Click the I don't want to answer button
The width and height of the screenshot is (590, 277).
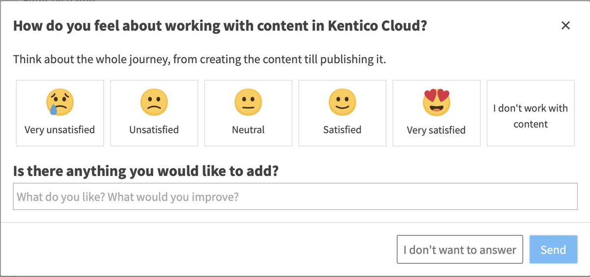coord(460,250)
